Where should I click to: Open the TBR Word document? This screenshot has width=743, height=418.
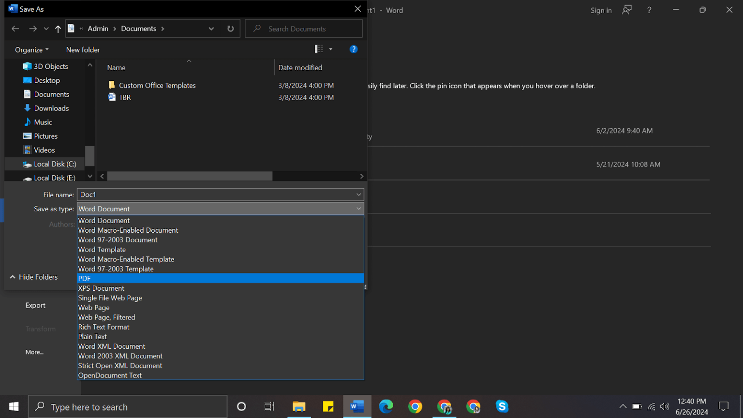pos(124,97)
